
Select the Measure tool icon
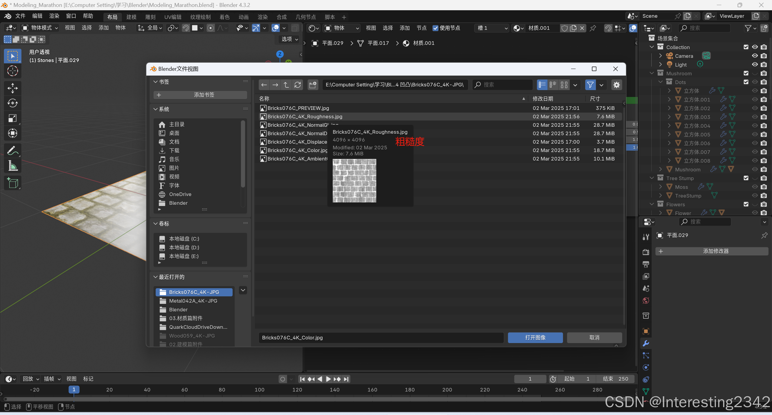coord(12,166)
